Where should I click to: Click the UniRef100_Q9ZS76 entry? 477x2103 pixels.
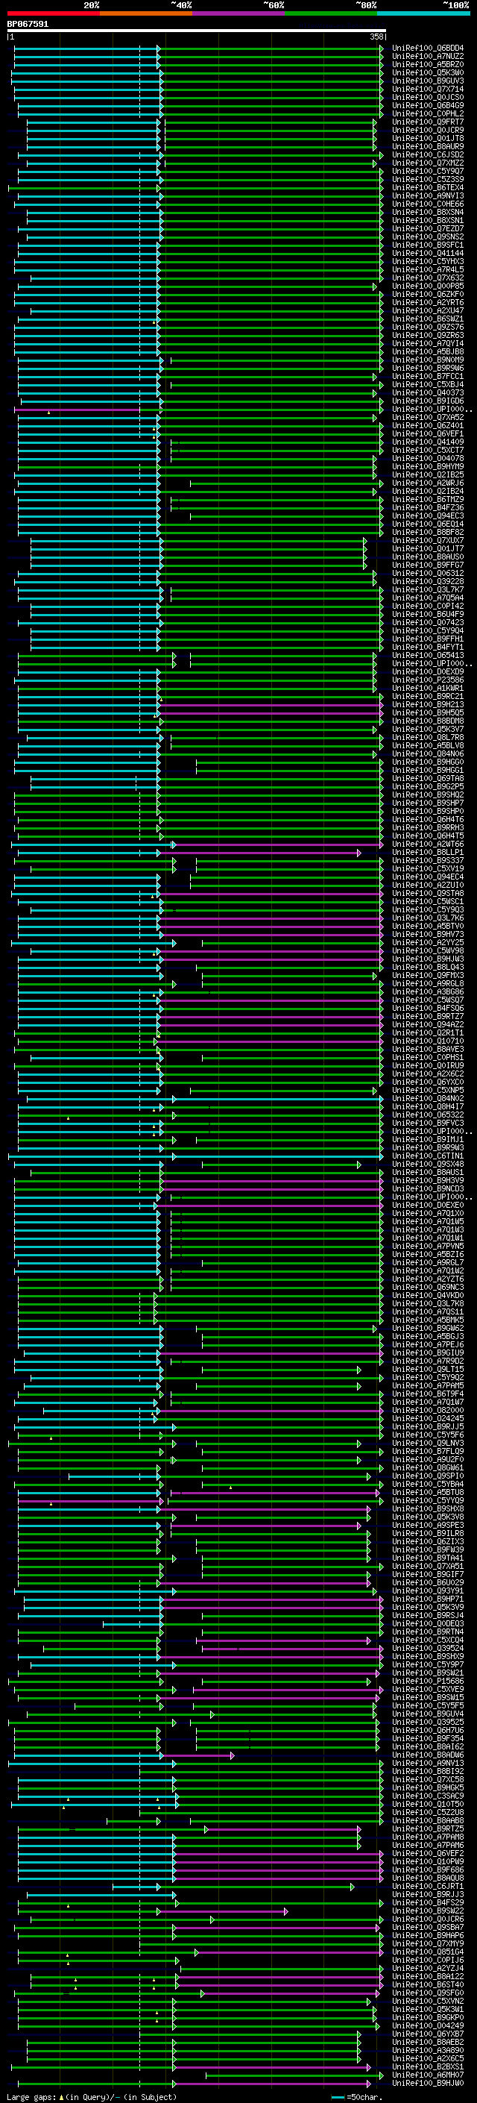tap(428, 327)
